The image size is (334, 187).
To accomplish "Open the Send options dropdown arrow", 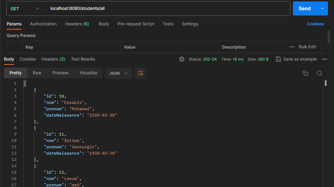I will coord(322,8).
